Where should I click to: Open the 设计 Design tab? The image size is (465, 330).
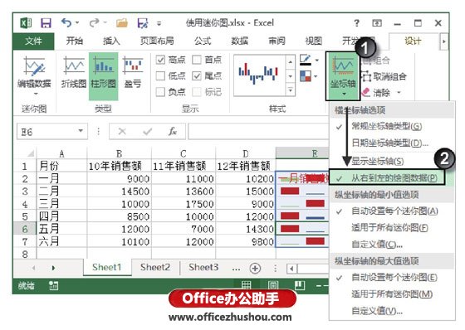point(413,41)
